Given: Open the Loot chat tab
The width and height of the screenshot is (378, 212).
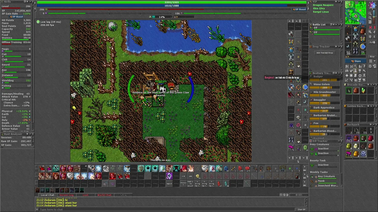Looking at the screenshot, I should point(85,195).
